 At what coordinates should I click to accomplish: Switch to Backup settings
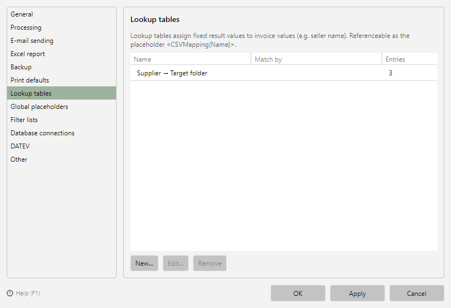point(62,67)
